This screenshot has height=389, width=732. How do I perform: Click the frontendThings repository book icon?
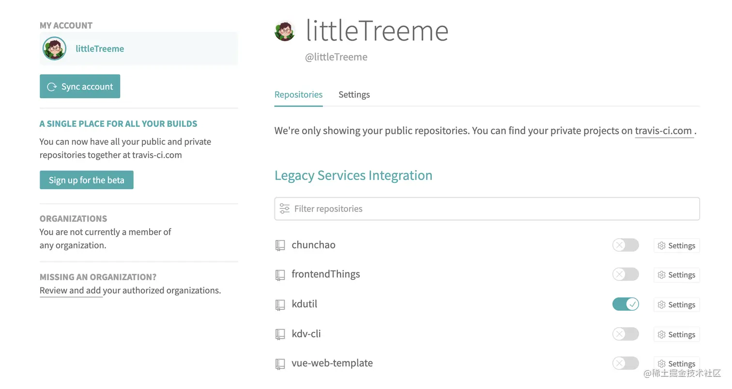pyautogui.click(x=280, y=275)
